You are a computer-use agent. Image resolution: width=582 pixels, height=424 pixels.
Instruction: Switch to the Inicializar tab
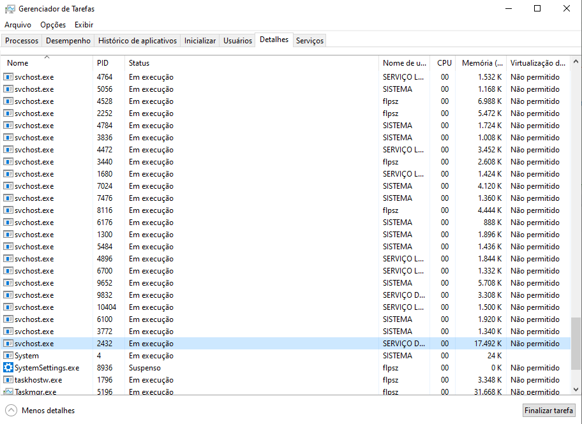click(x=200, y=41)
